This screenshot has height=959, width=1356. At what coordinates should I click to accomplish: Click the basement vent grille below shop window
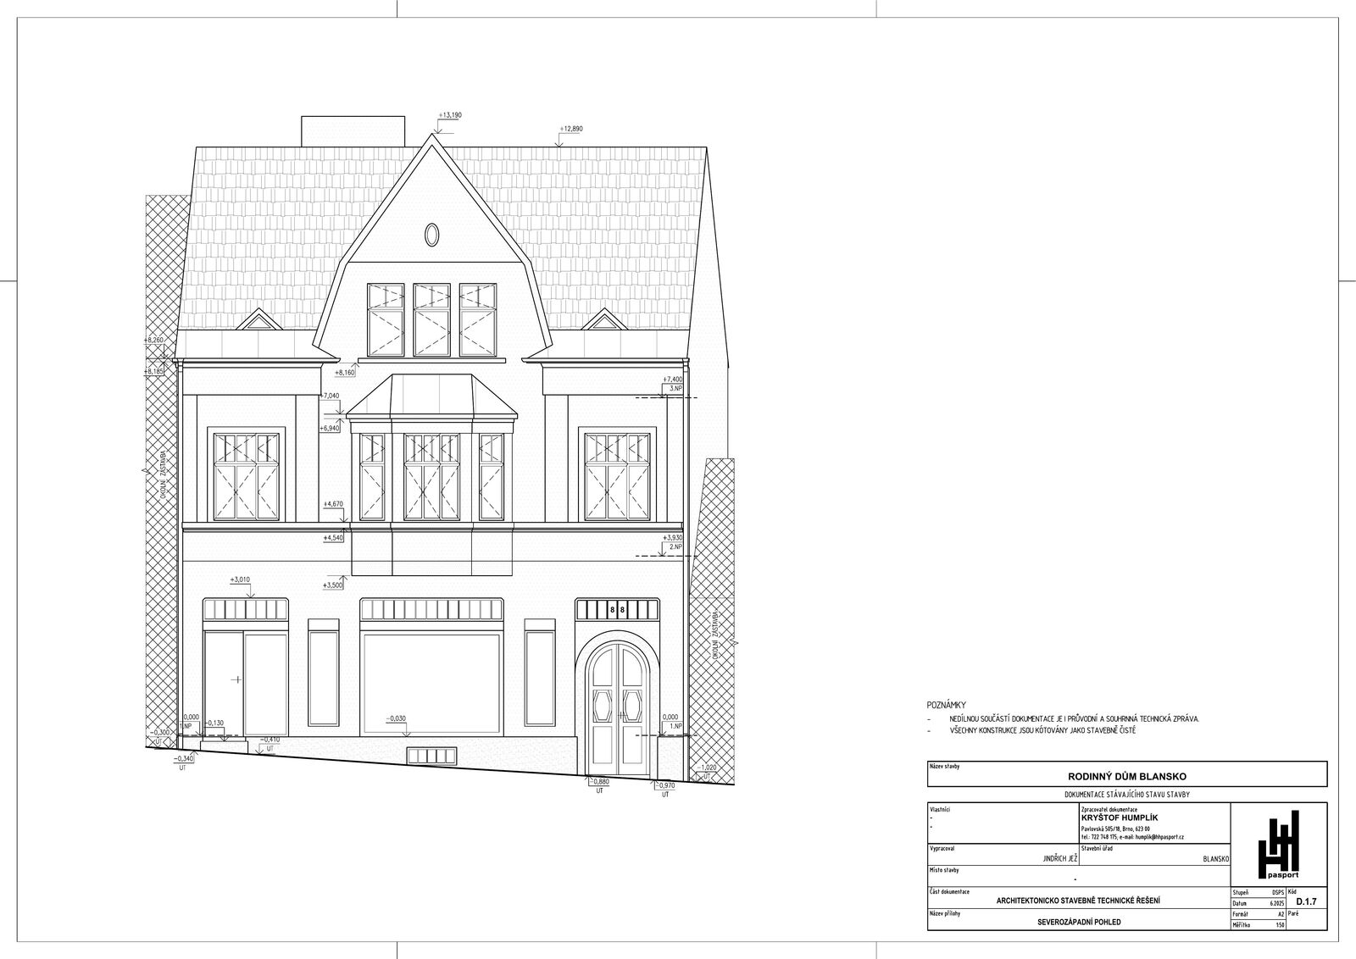[x=431, y=756]
